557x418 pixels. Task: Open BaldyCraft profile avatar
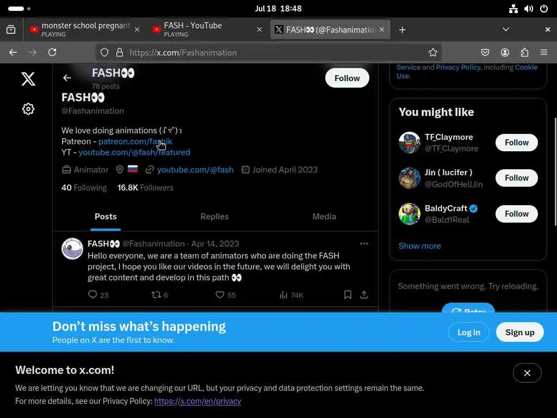tap(409, 214)
